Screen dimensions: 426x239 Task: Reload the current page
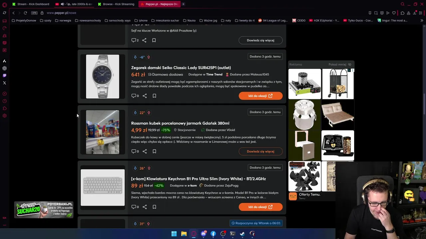(25, 13)
